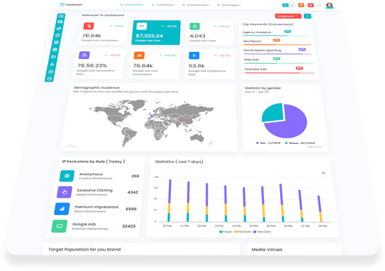Click the purple Conversions Rate card icon
Image resolution: width=385 pixels, height=271 pixels.
84,55
